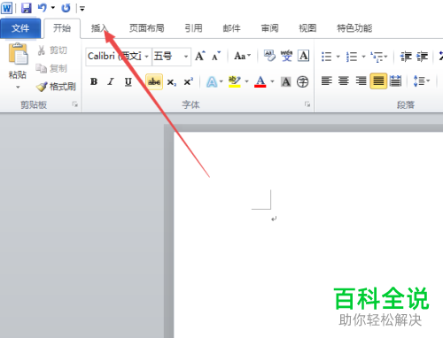
Task: Decrease paragraph indent
Action: (406, 56)
